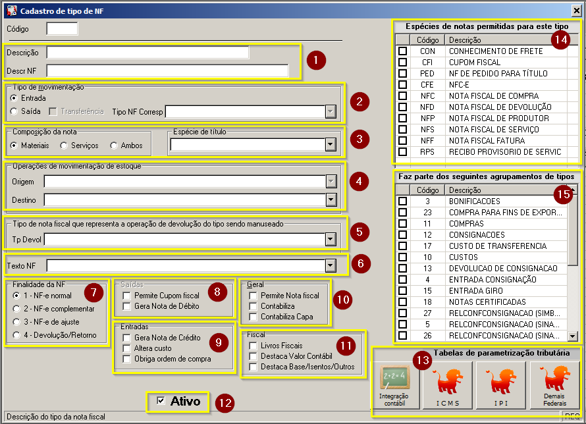Enable Permite Cupom fiscal
Image resolution: width=586 pixels, height=424 pixels.
126,296
